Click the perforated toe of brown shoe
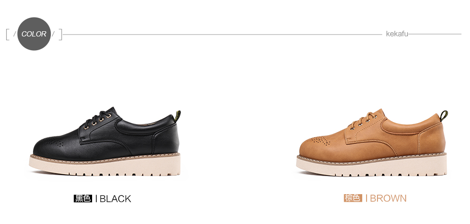The width and height of the screenshot is (470, 224). coord(321,140)
